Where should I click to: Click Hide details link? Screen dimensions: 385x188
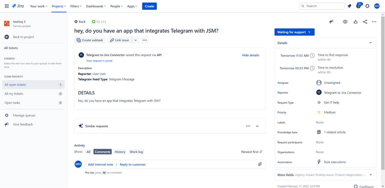pos(251,55)
